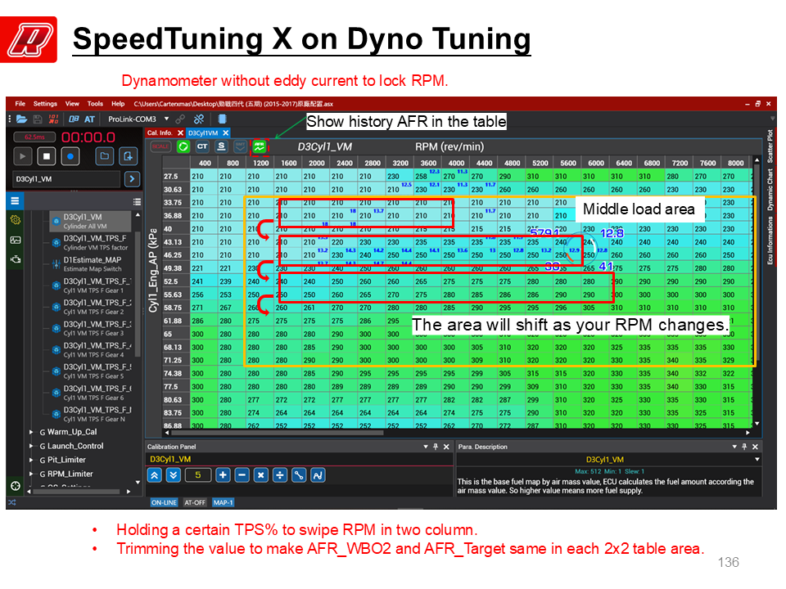Open the blue hamburger menu in sidebar
Screen dimensions: 786x589
[15, 201]
